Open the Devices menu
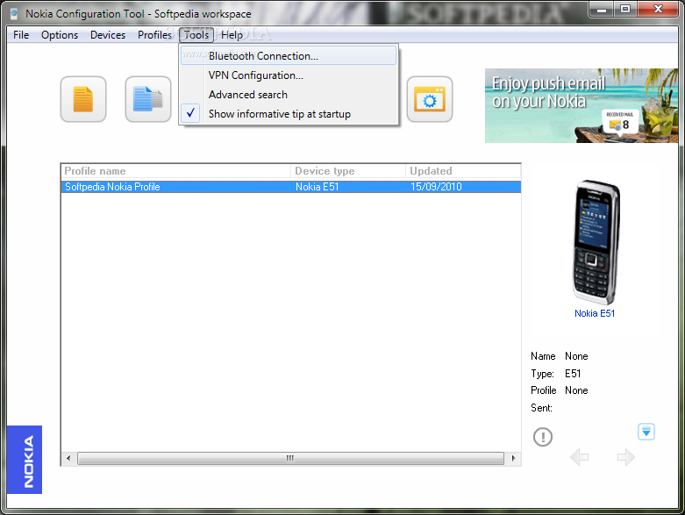Screen dimensions: 685x515 (x=108, y=35)
